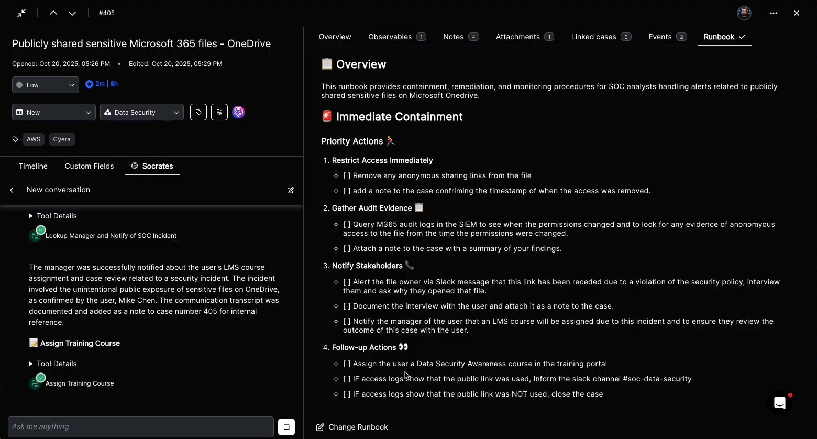
Task: Click the purple Socrates avatar icon
Action: click(x=238, y=112)
